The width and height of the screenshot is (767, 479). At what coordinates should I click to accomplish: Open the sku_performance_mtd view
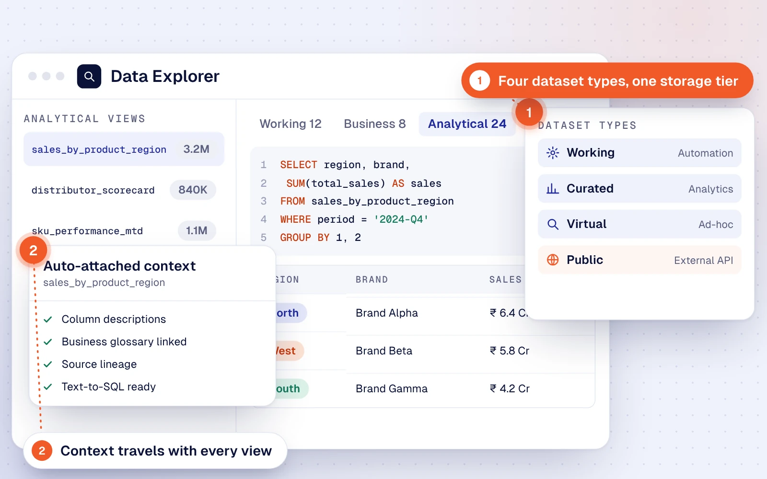(124, 231)
